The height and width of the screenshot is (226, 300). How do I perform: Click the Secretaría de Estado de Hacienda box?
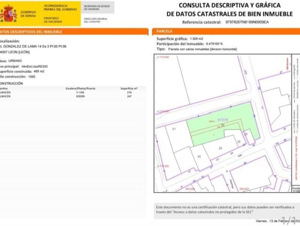pos(97,7)
